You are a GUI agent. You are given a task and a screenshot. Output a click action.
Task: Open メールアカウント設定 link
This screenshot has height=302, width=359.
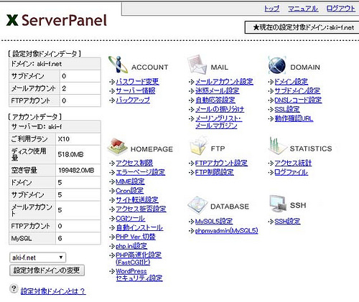click(x=224, y=82)
